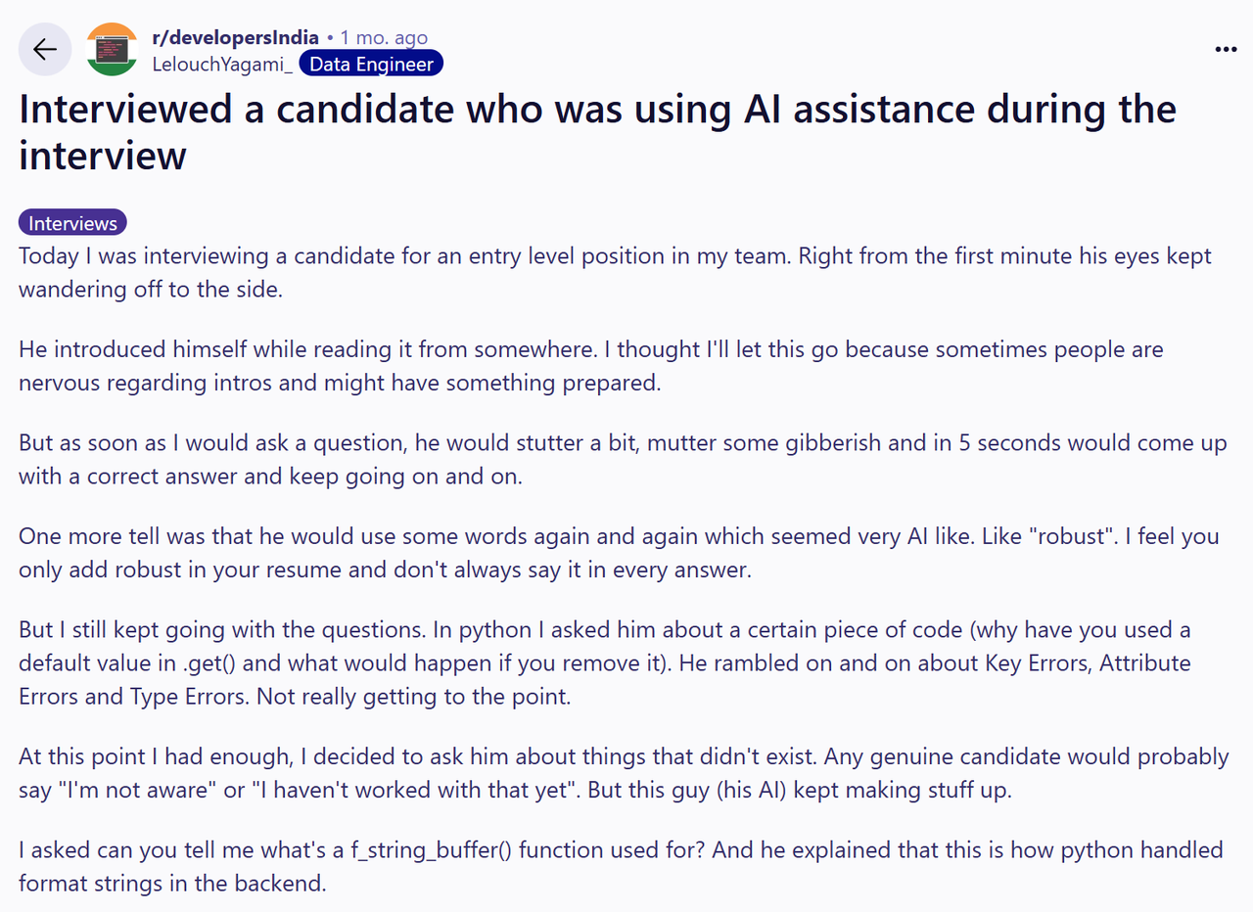Open the three-dot post options menu
This screenshot has width=1253, height=912.
(x=1225, y=50)
